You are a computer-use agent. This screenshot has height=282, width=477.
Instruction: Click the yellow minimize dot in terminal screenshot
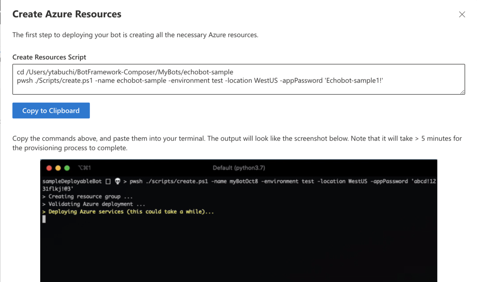pos(58,168)
